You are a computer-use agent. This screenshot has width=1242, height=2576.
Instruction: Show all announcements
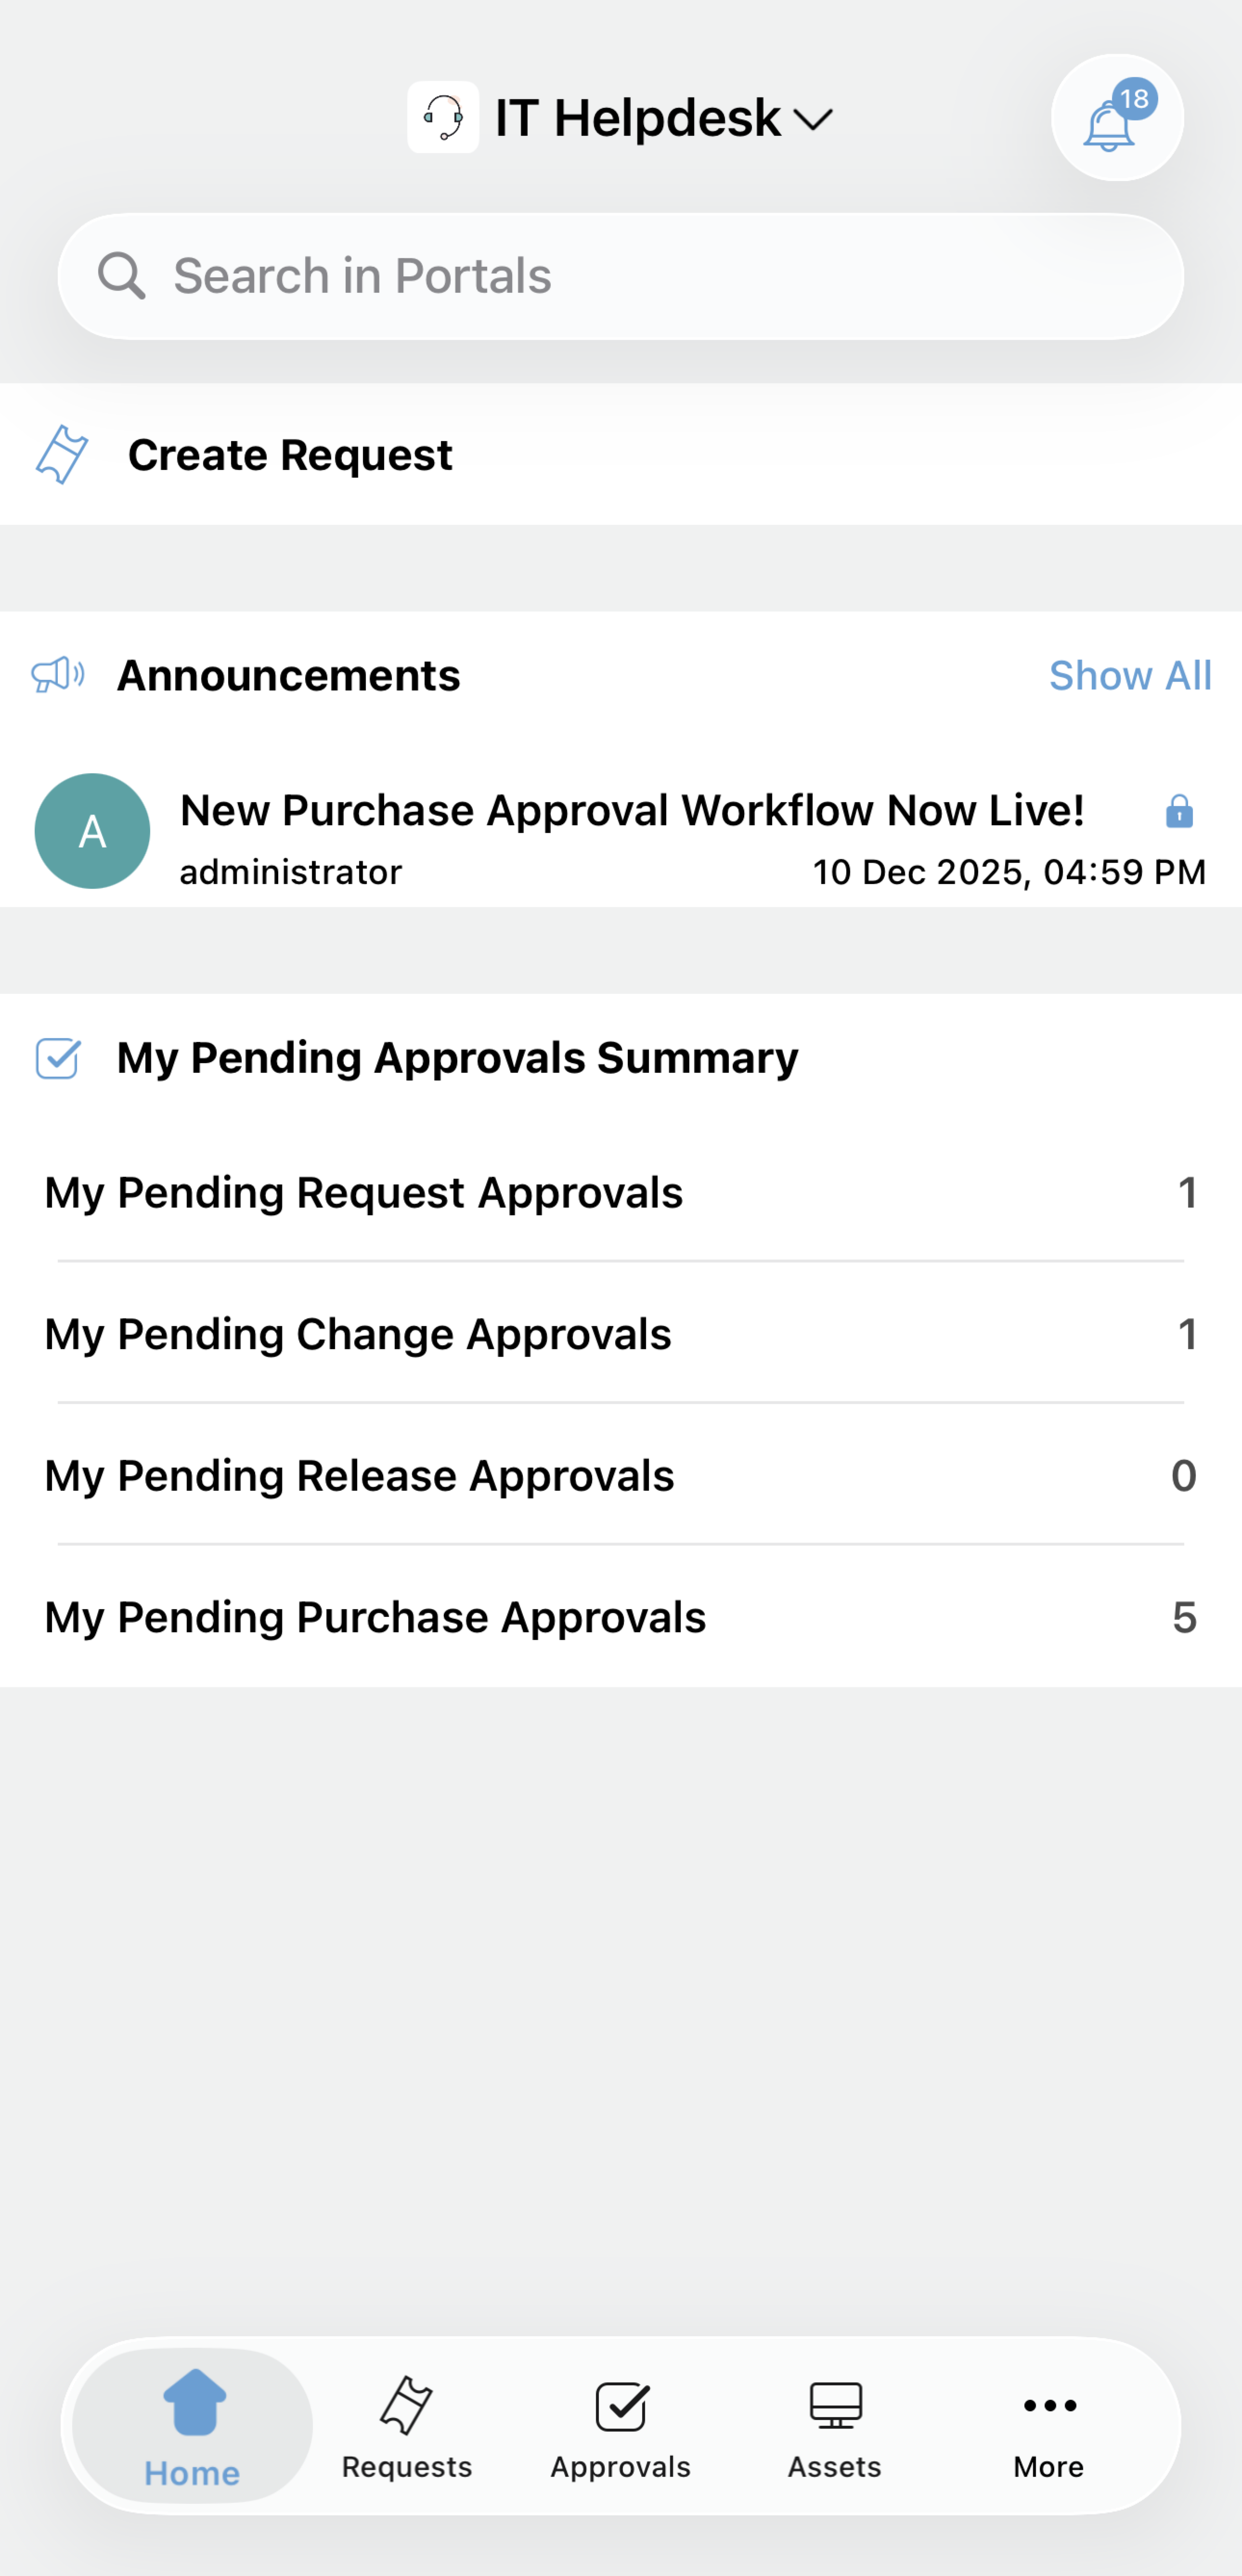(1129, 676)
